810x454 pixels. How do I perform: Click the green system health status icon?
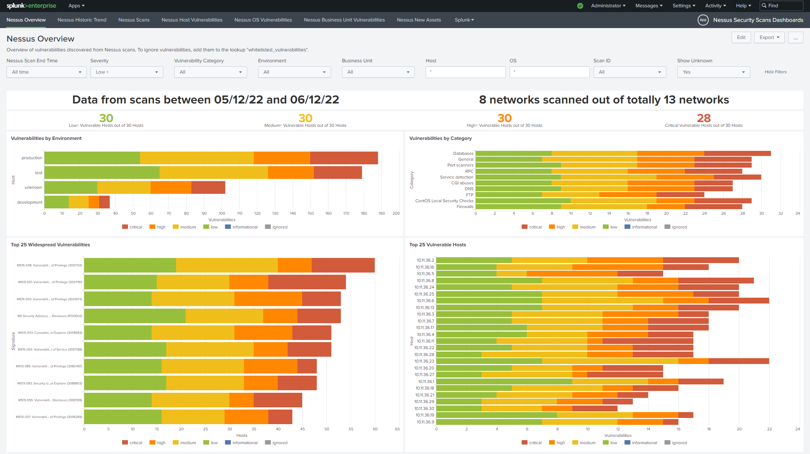pyautogui.click(x=580, y=6)
